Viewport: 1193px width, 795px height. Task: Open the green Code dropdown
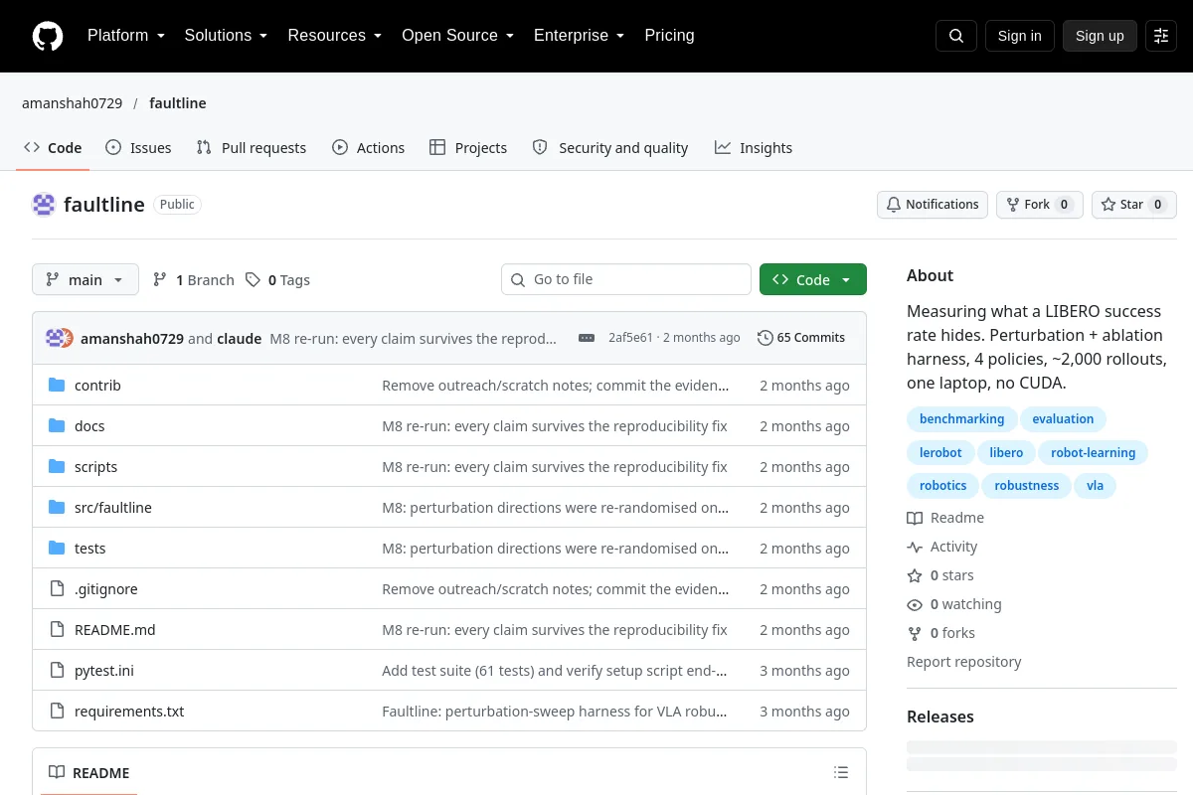pos(813,280)
